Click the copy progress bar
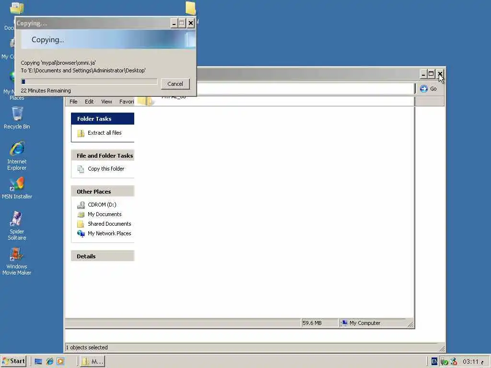 pos(89,81)
